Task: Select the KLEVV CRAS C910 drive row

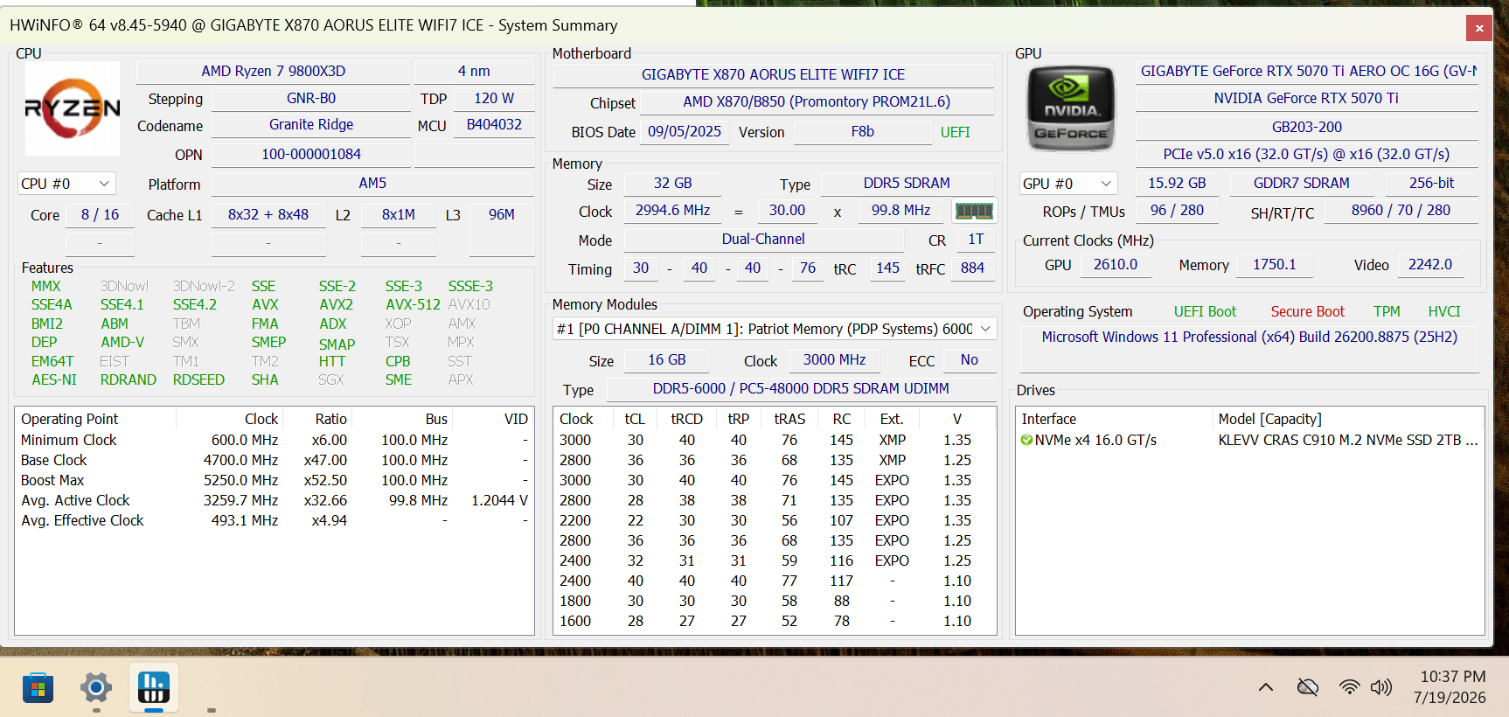Action: (x=1249, y=440)
